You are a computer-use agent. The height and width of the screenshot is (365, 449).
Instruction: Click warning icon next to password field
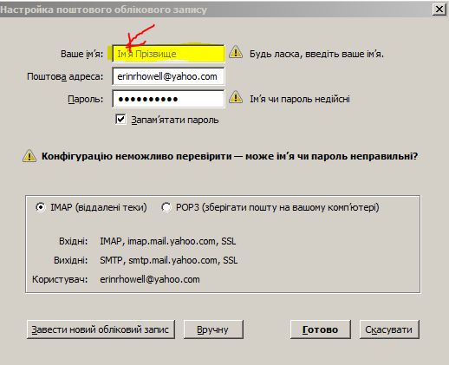click(236, 97)
